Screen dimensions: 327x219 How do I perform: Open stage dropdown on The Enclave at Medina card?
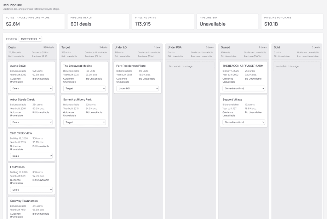(84, 88)
